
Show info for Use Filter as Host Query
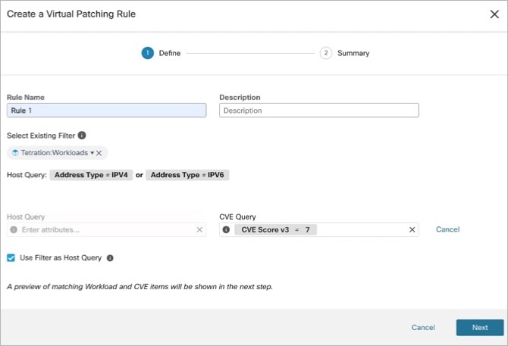click(110, 258)
